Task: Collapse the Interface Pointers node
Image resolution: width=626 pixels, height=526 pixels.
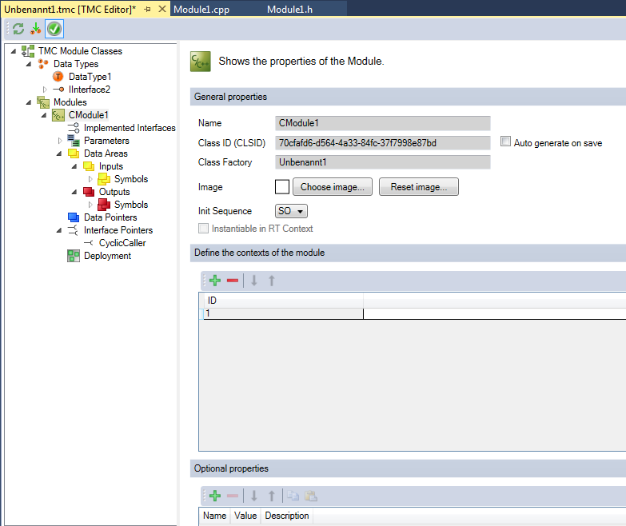Action: click(x=58, y=230)
